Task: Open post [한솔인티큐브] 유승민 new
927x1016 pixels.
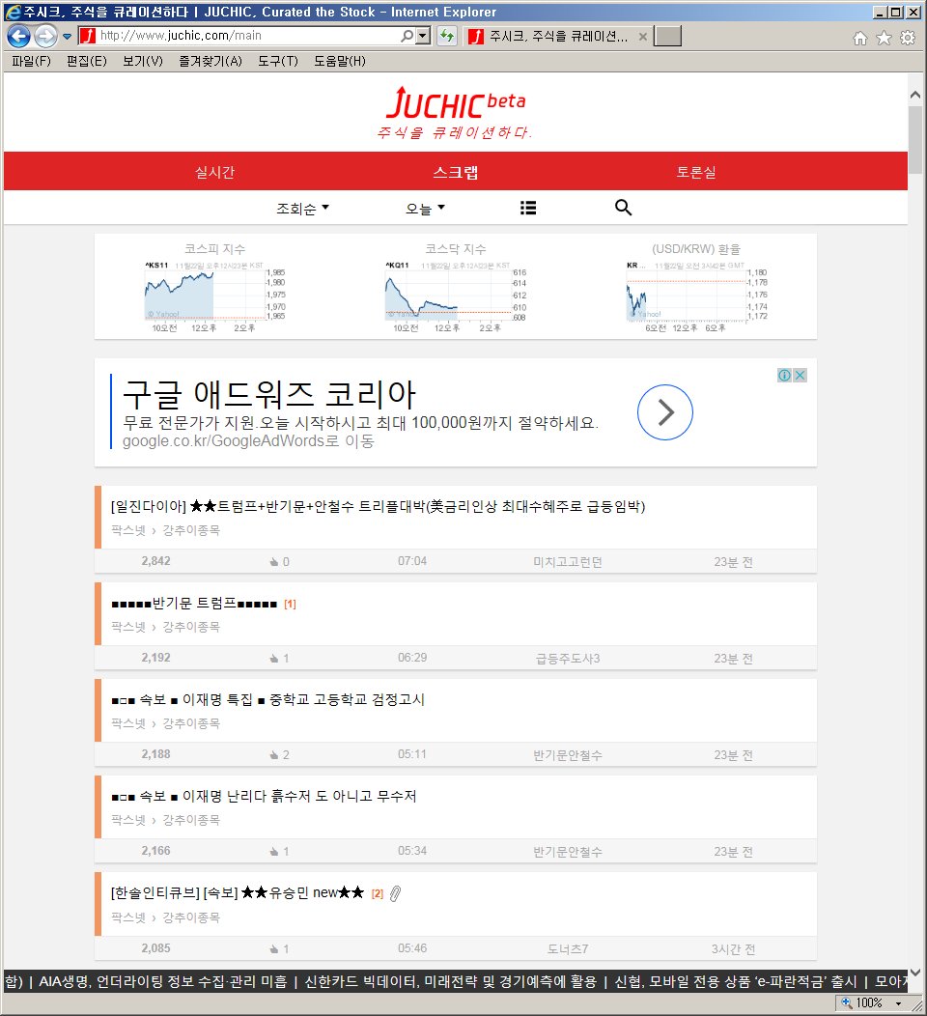Action: [x=238, y=893]
